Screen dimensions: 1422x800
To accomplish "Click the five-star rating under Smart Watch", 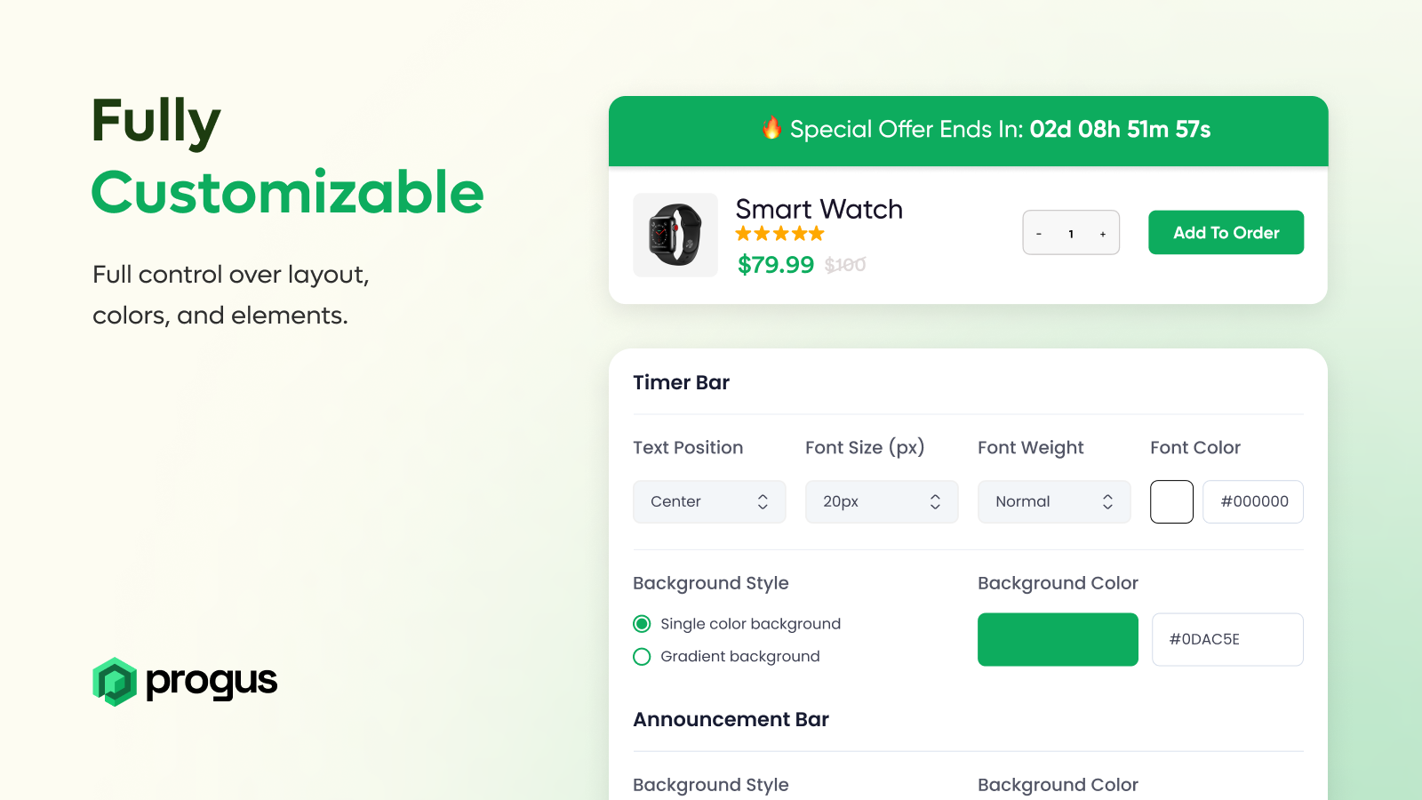I will click(779, 234).
